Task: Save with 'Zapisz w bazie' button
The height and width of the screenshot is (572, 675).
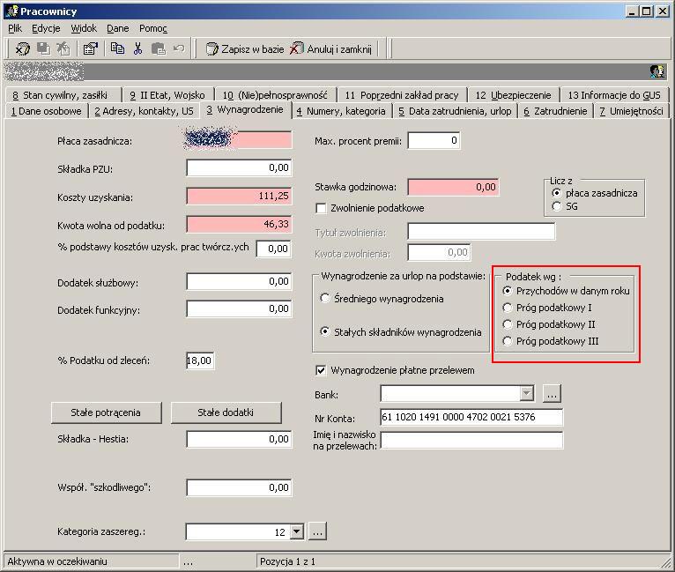Action: pos(244,49)
